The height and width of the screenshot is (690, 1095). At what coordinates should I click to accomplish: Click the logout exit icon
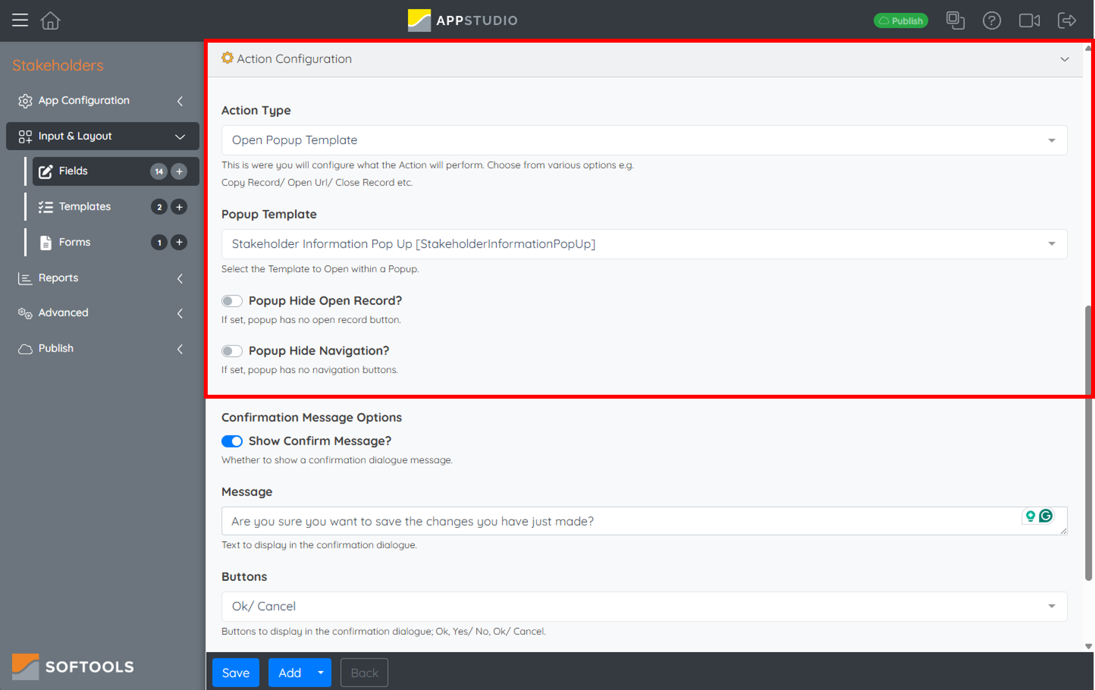[x=1066, y=20]
